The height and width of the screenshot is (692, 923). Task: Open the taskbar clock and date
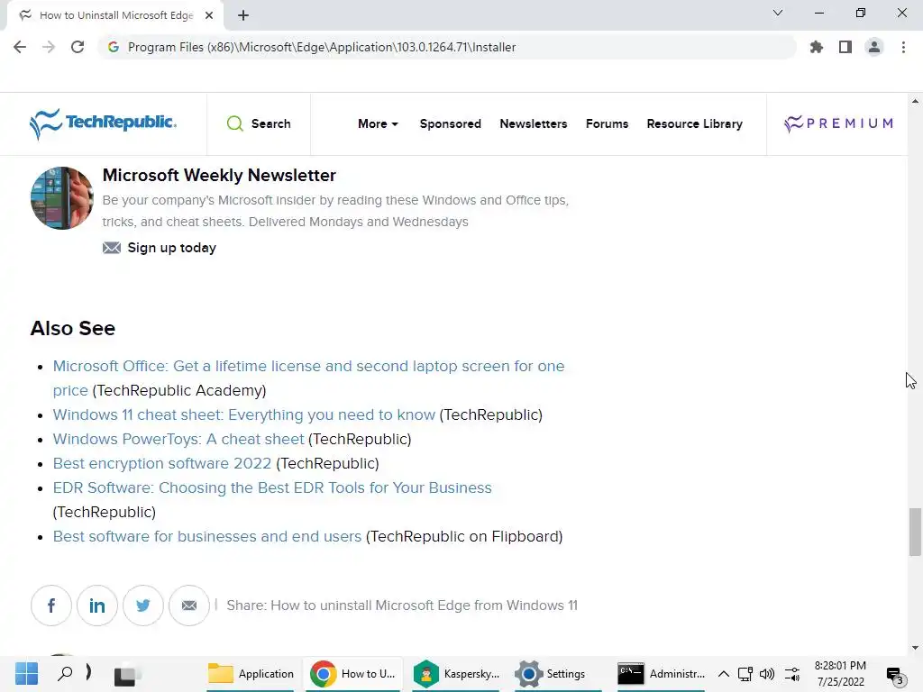click(x=840, y=674)
